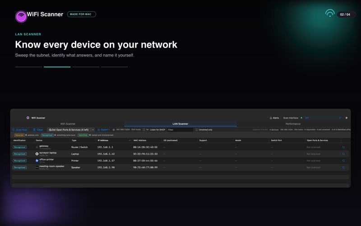Viewport: 361px width, 226px height.
Task: Open the Scan Interface dropdown
Action: [x=323, y=118]
